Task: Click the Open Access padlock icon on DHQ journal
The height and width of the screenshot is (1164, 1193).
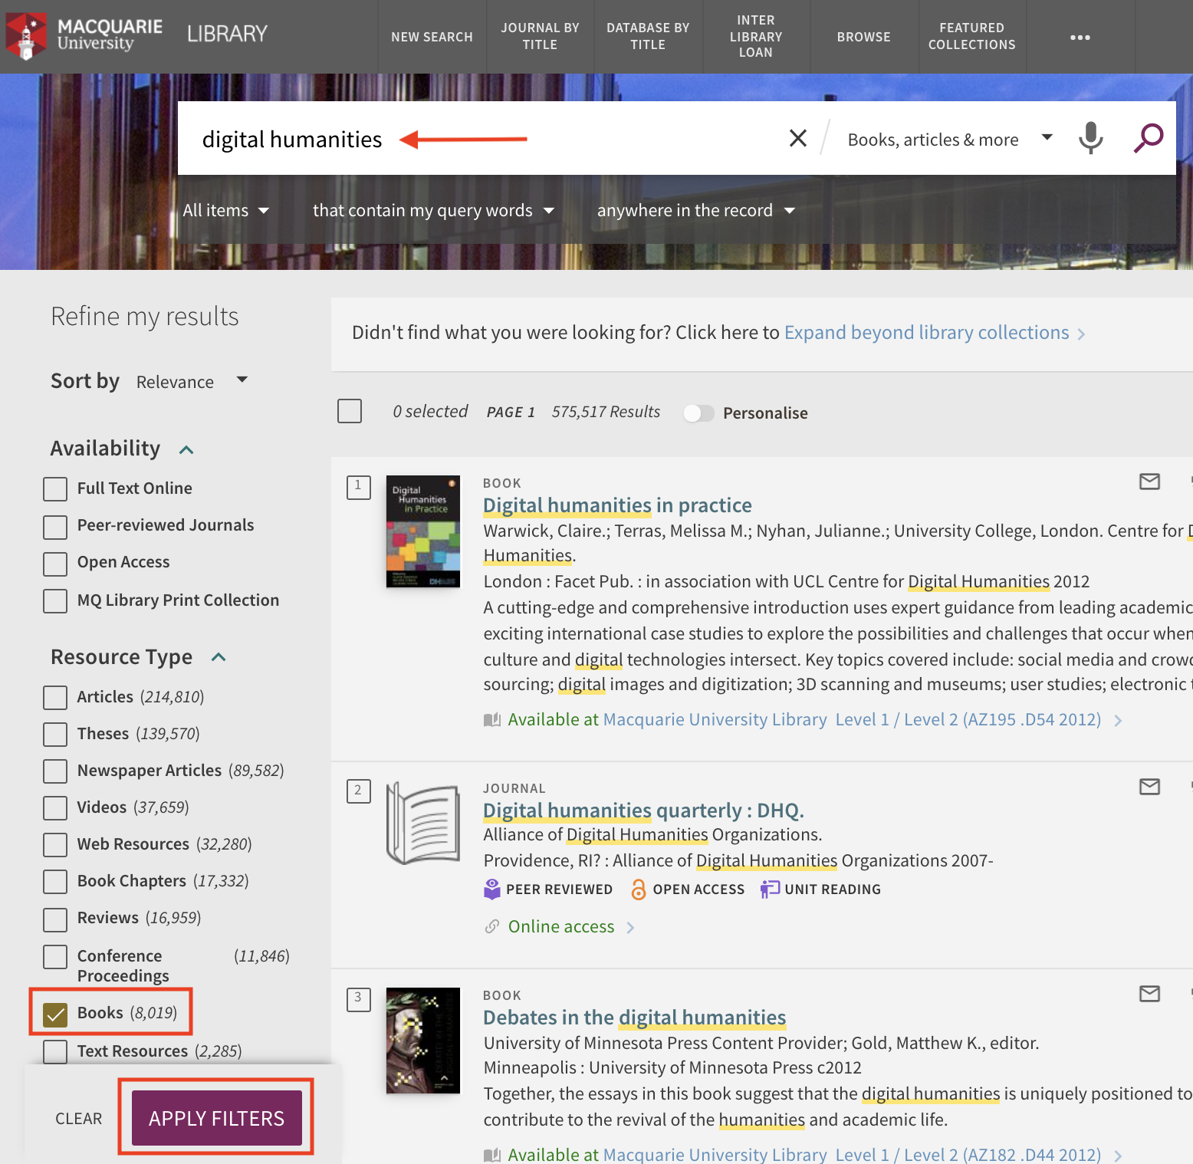Action: (x=639, y=889)
